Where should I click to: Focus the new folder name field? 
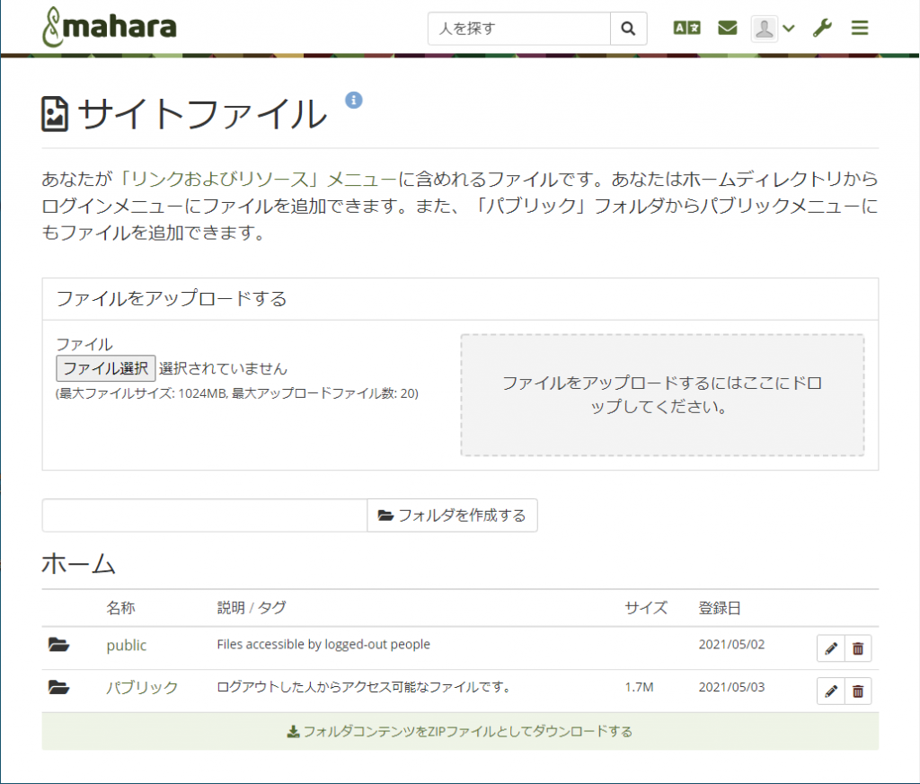point(204,515)
